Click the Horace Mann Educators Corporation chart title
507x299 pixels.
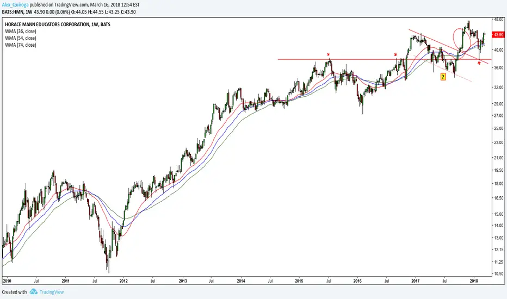58,24
